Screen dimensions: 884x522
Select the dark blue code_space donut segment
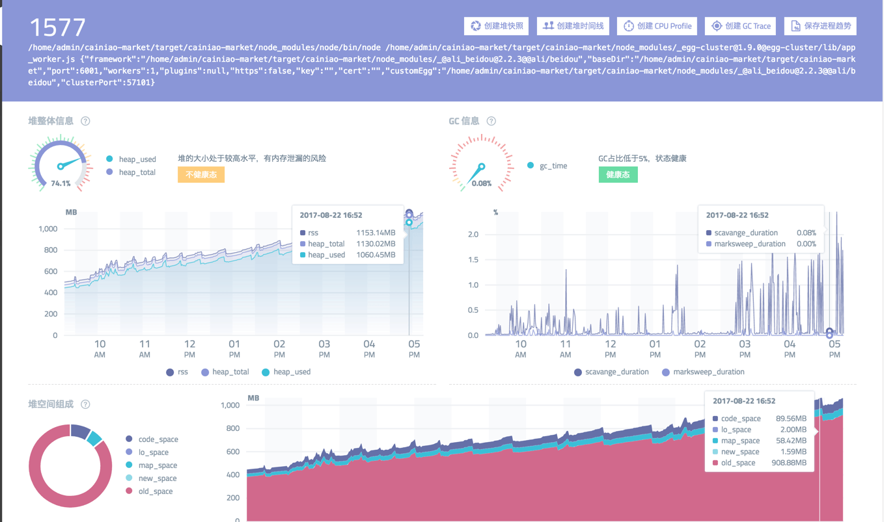80,432
